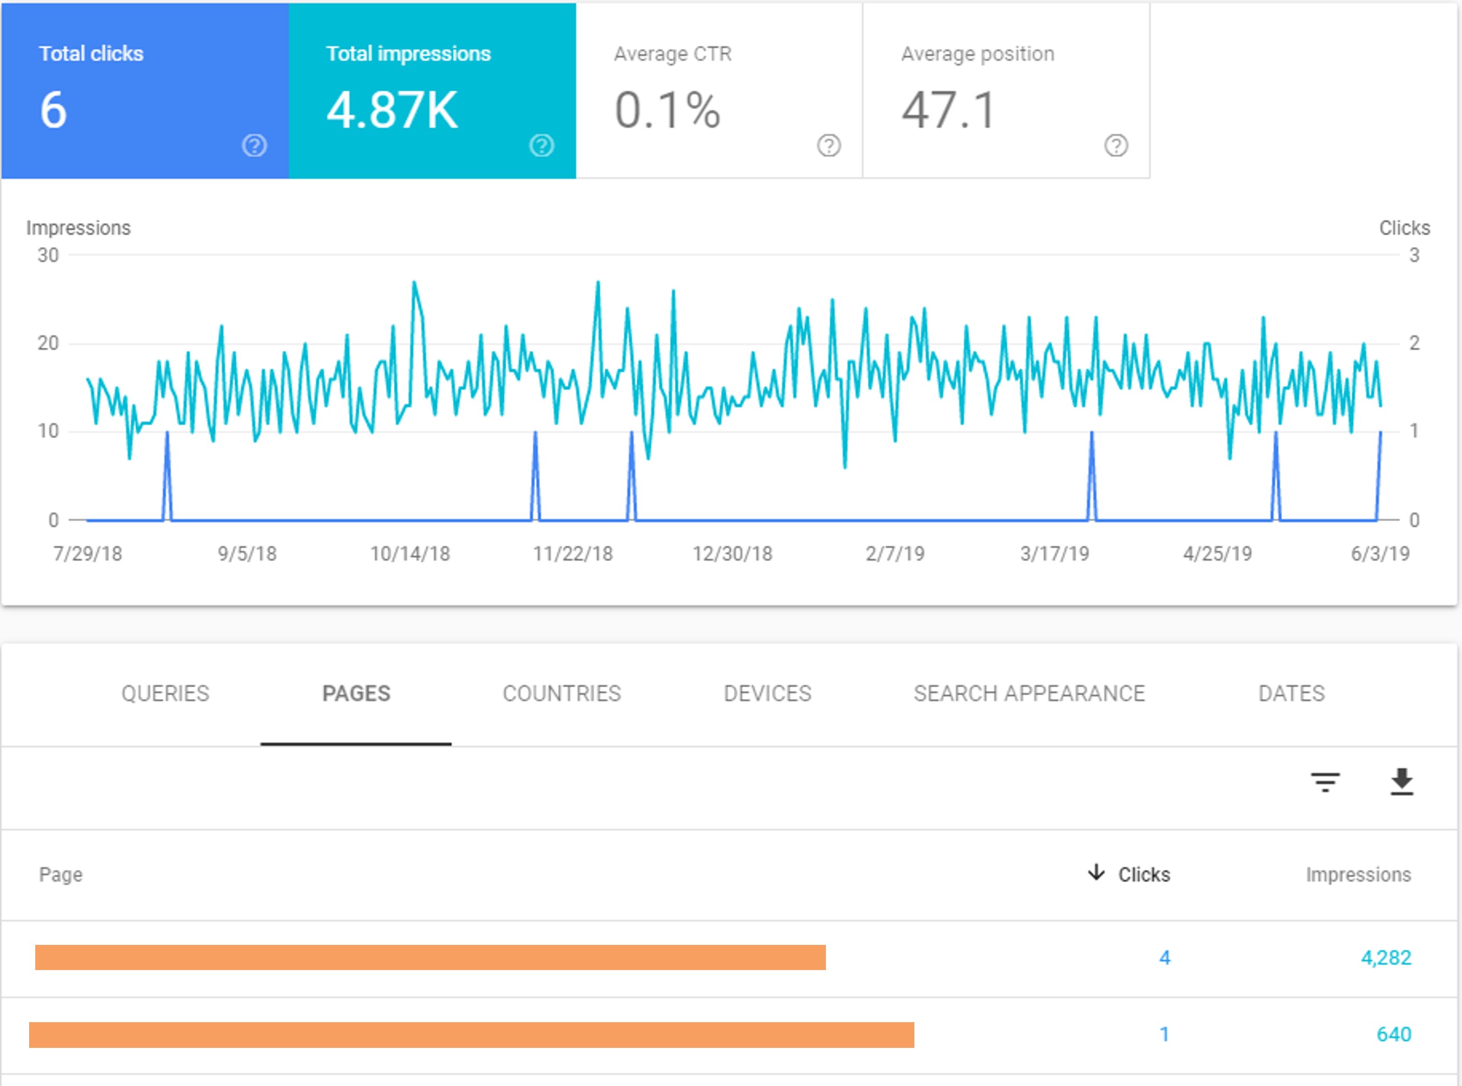Switch to the Devices tab

click(x=768, y=693)
